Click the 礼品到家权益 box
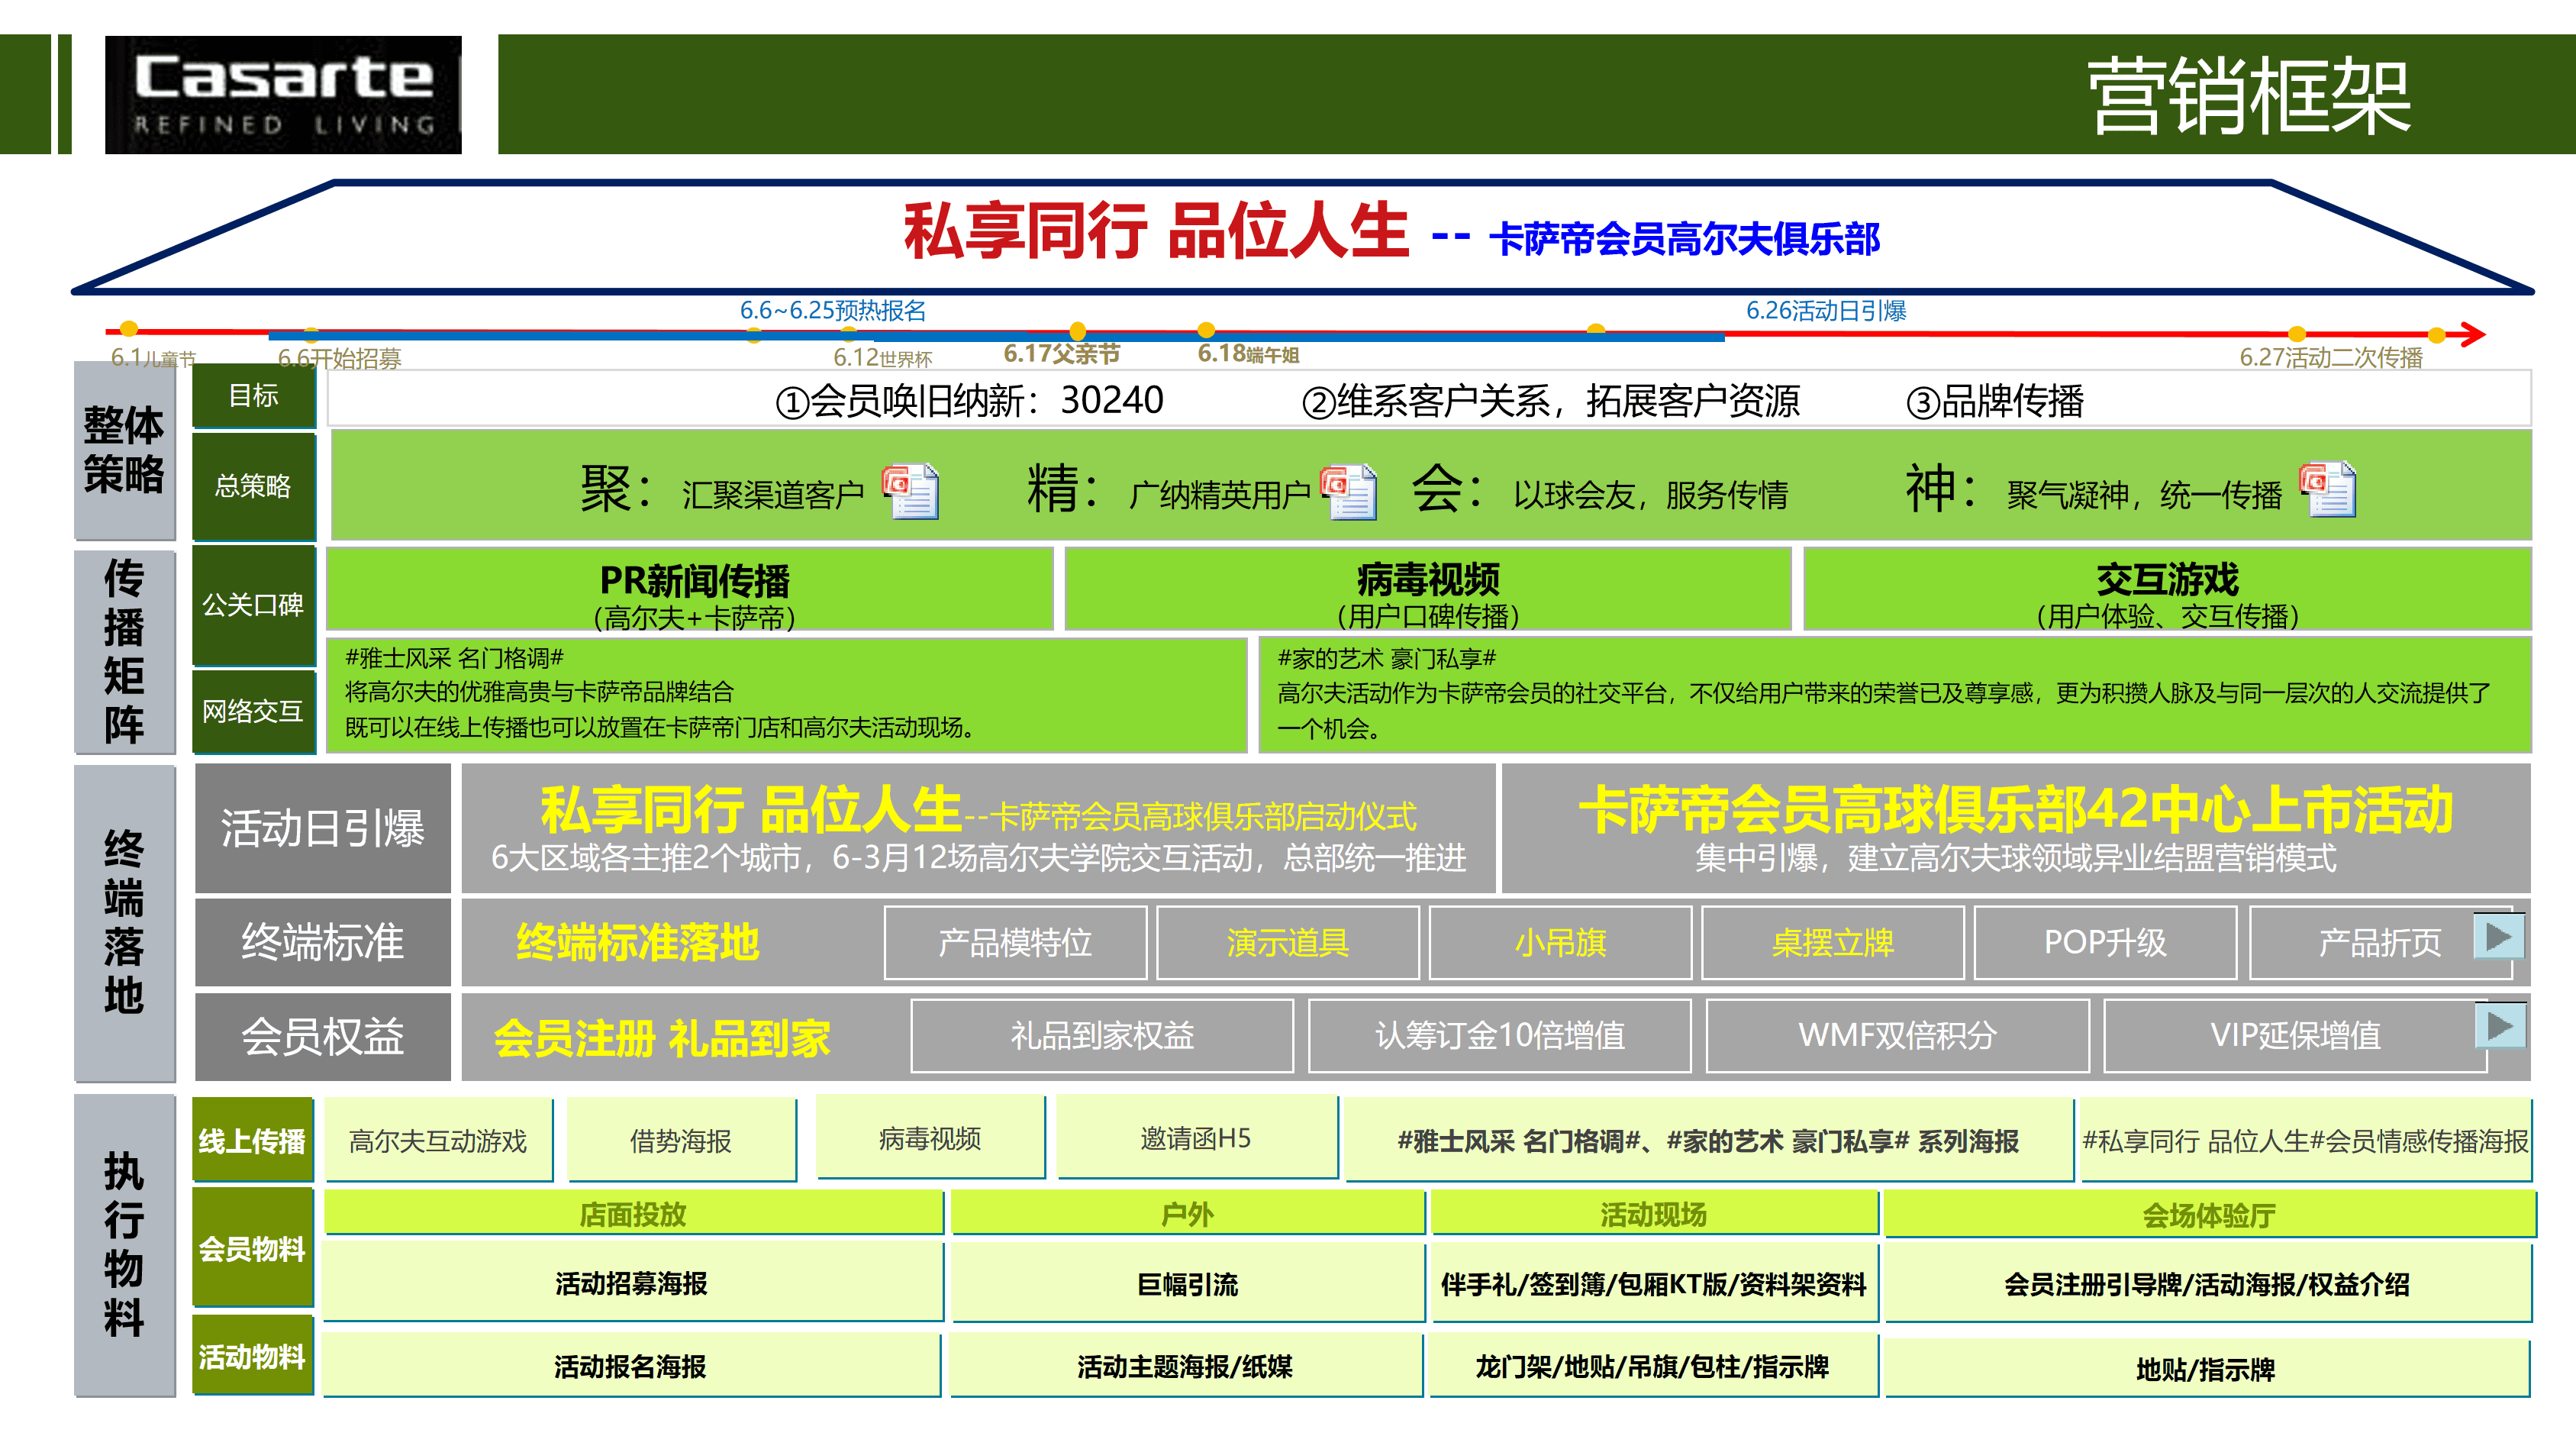Screen dimensions: 2576x1449 click(x=1102, y=1035)
